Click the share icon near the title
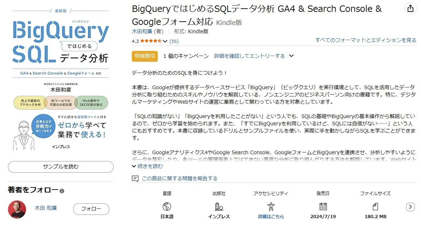This screenshot has width=421, height=225. (x=411, y=8)
